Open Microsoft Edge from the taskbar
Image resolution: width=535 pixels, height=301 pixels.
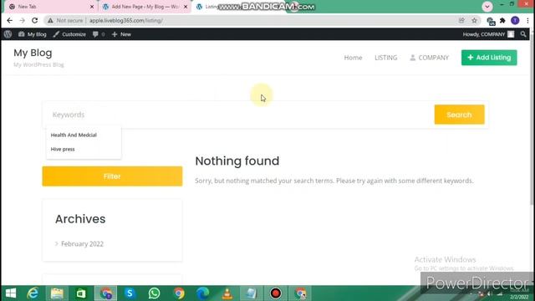click(x=202, y=293)
